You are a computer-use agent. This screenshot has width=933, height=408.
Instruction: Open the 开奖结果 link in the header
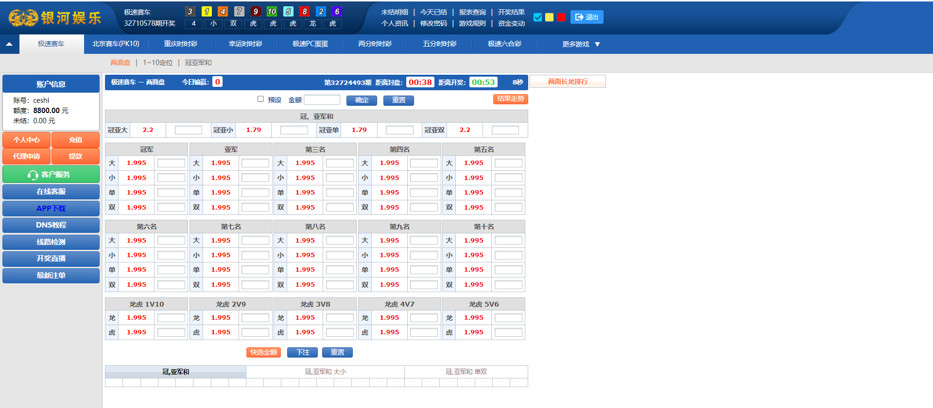[511, 12]
